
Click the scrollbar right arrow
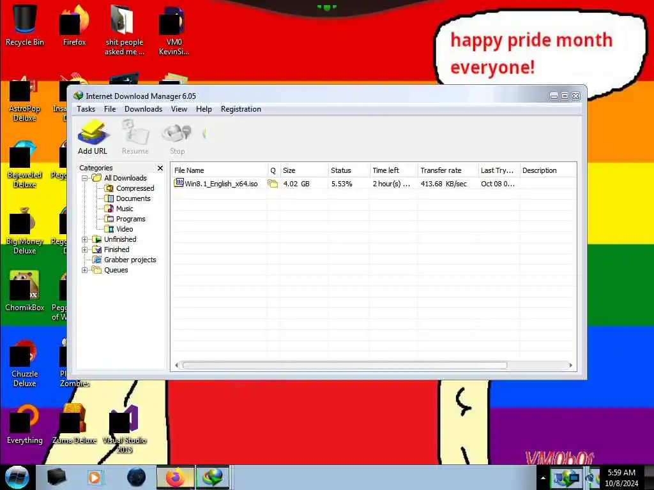tap(570, 366)
